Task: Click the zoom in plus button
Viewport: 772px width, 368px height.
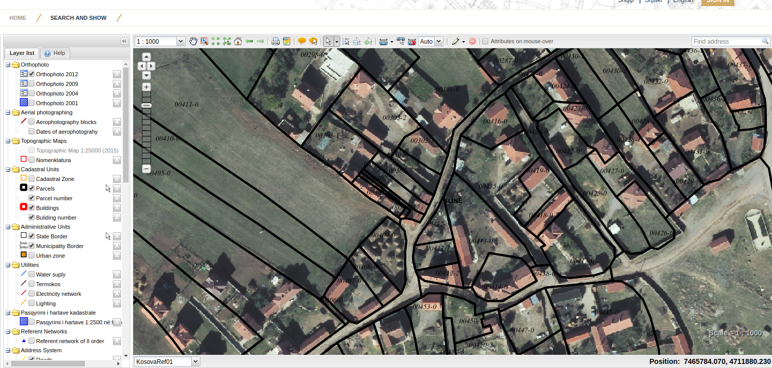Action: [146, 87]
